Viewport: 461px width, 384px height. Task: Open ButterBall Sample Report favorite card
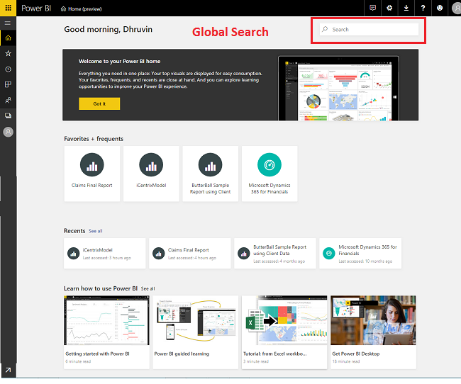click(210, 174)
